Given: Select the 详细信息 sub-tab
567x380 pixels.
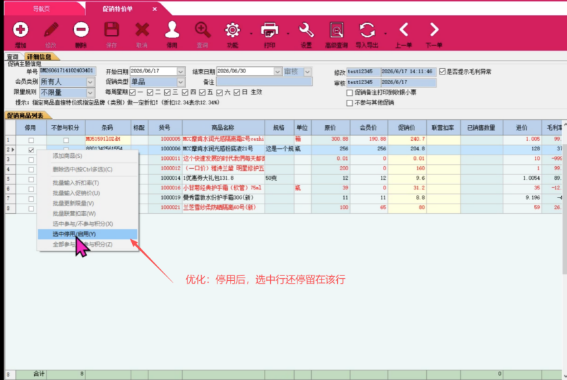Looking at the screenshot, I should coord(39,57).
